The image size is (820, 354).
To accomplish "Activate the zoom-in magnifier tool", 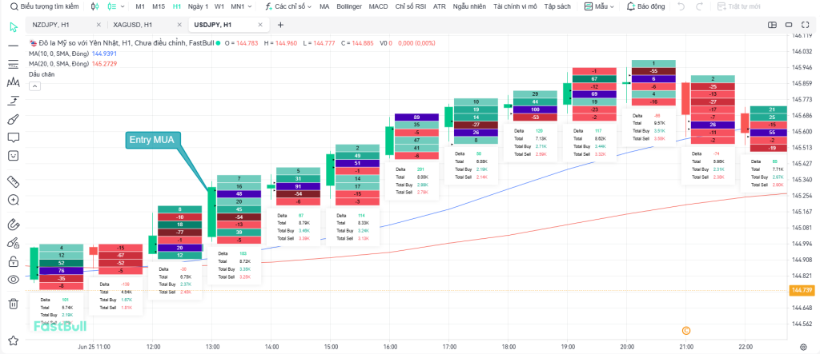I will pyautogui.click(x=13, y=201).
